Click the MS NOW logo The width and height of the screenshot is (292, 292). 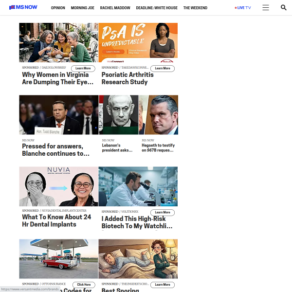(23, 7)
